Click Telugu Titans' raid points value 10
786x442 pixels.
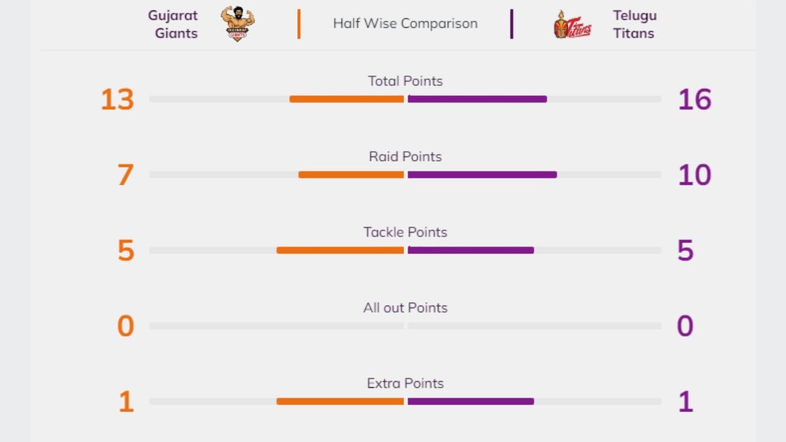point(695,175)
